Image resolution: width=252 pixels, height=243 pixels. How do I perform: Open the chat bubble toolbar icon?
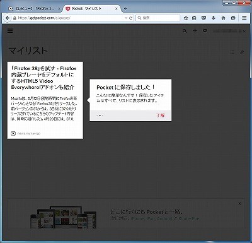click(x=233, y=18)
